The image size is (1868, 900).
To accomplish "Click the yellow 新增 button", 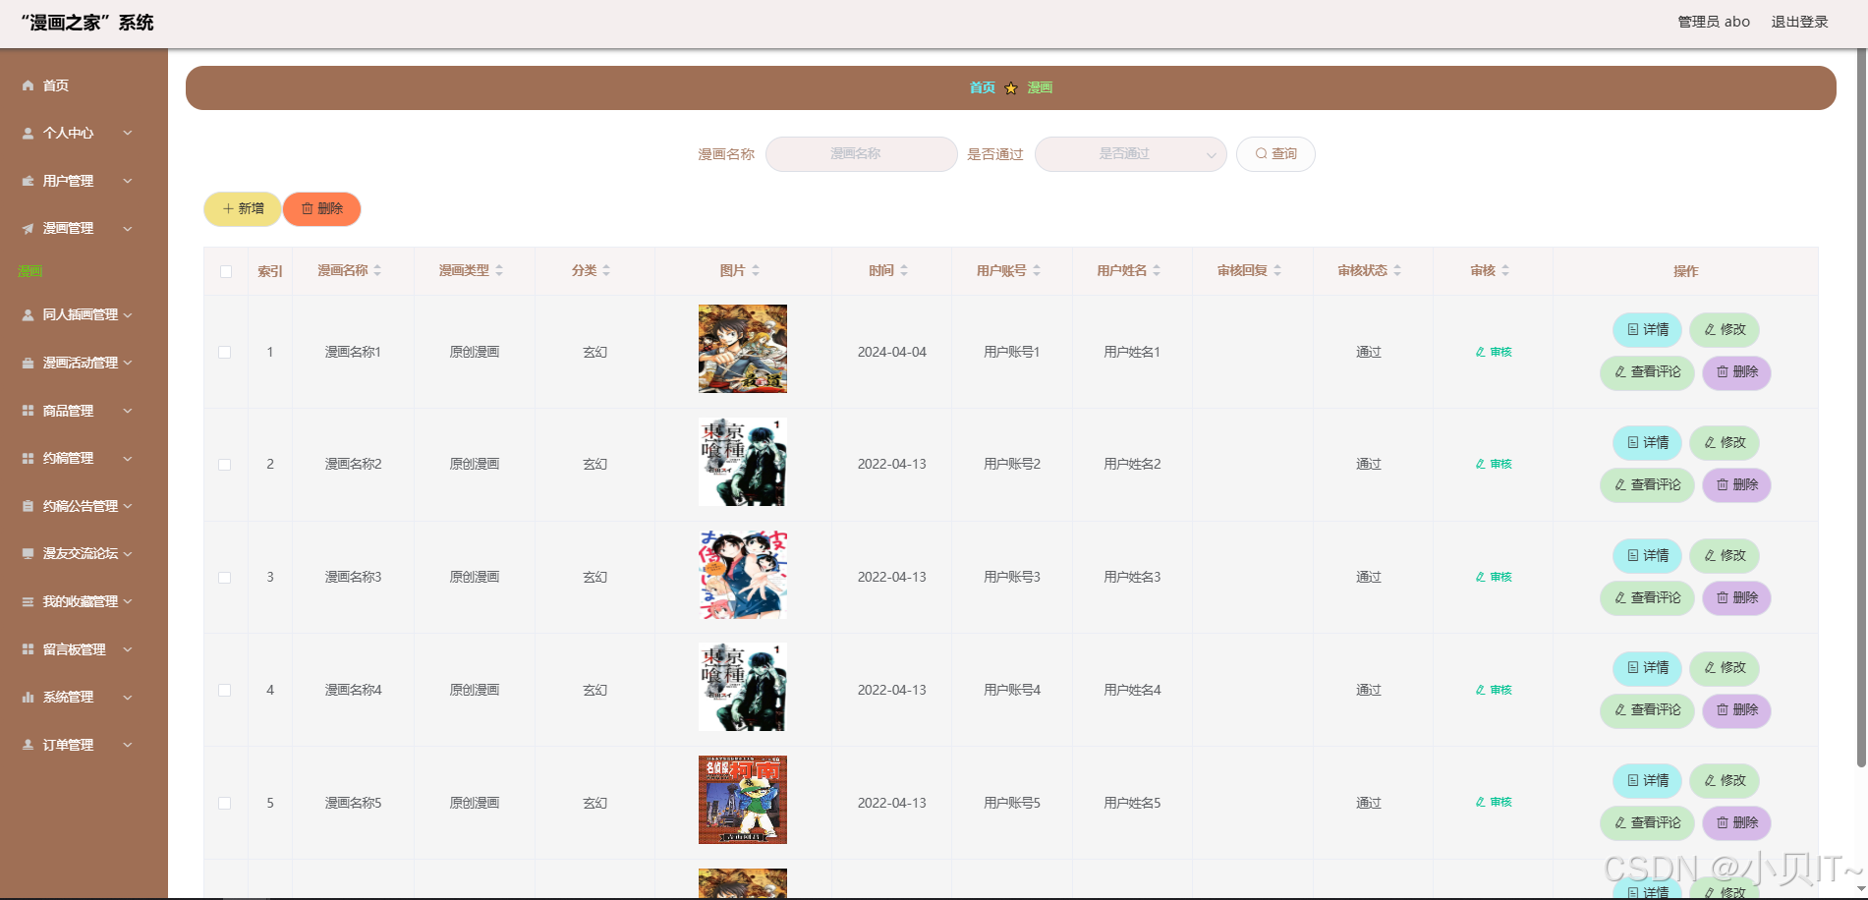I will (243, 209).
